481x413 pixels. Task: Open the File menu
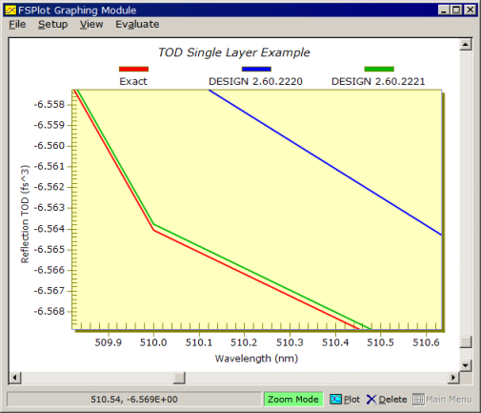[17, 24]
